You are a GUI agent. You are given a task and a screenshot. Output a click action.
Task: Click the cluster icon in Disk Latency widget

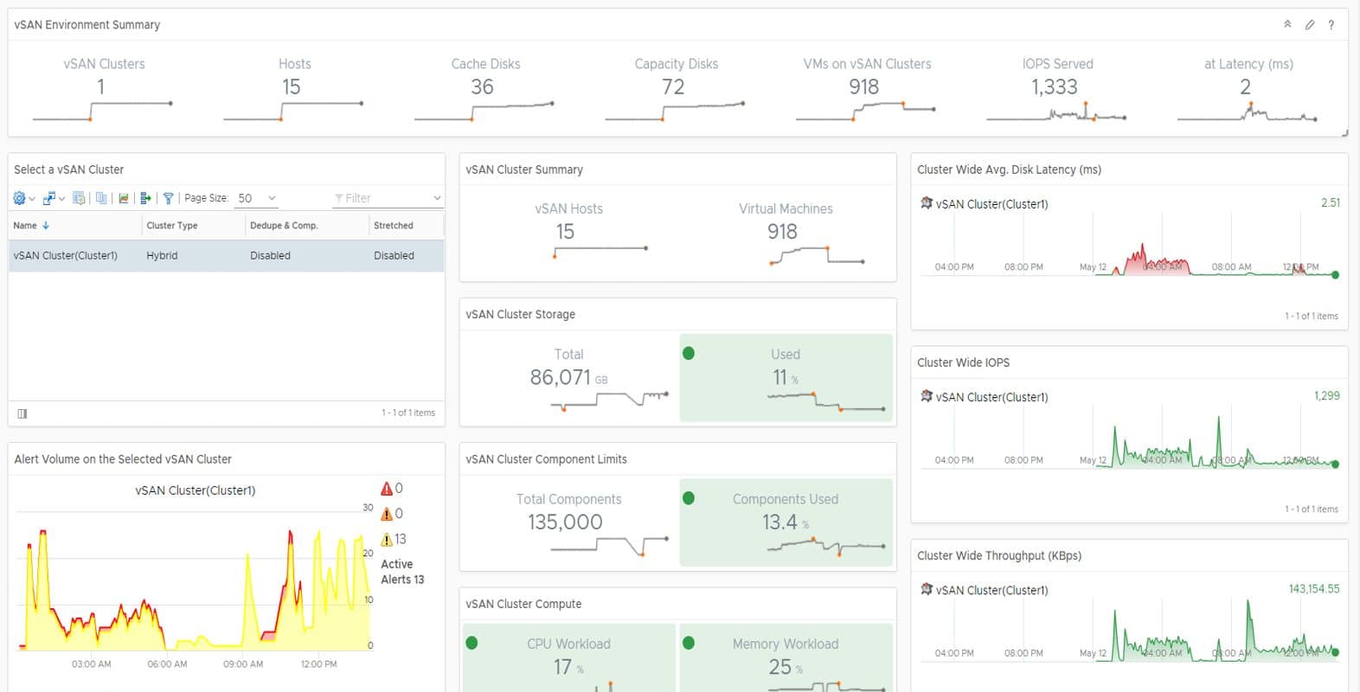coord(927,203)
